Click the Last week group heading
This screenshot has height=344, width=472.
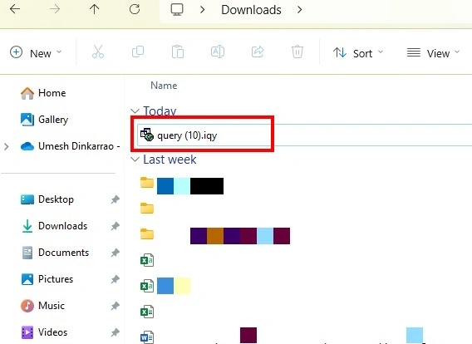coord(170,160)
